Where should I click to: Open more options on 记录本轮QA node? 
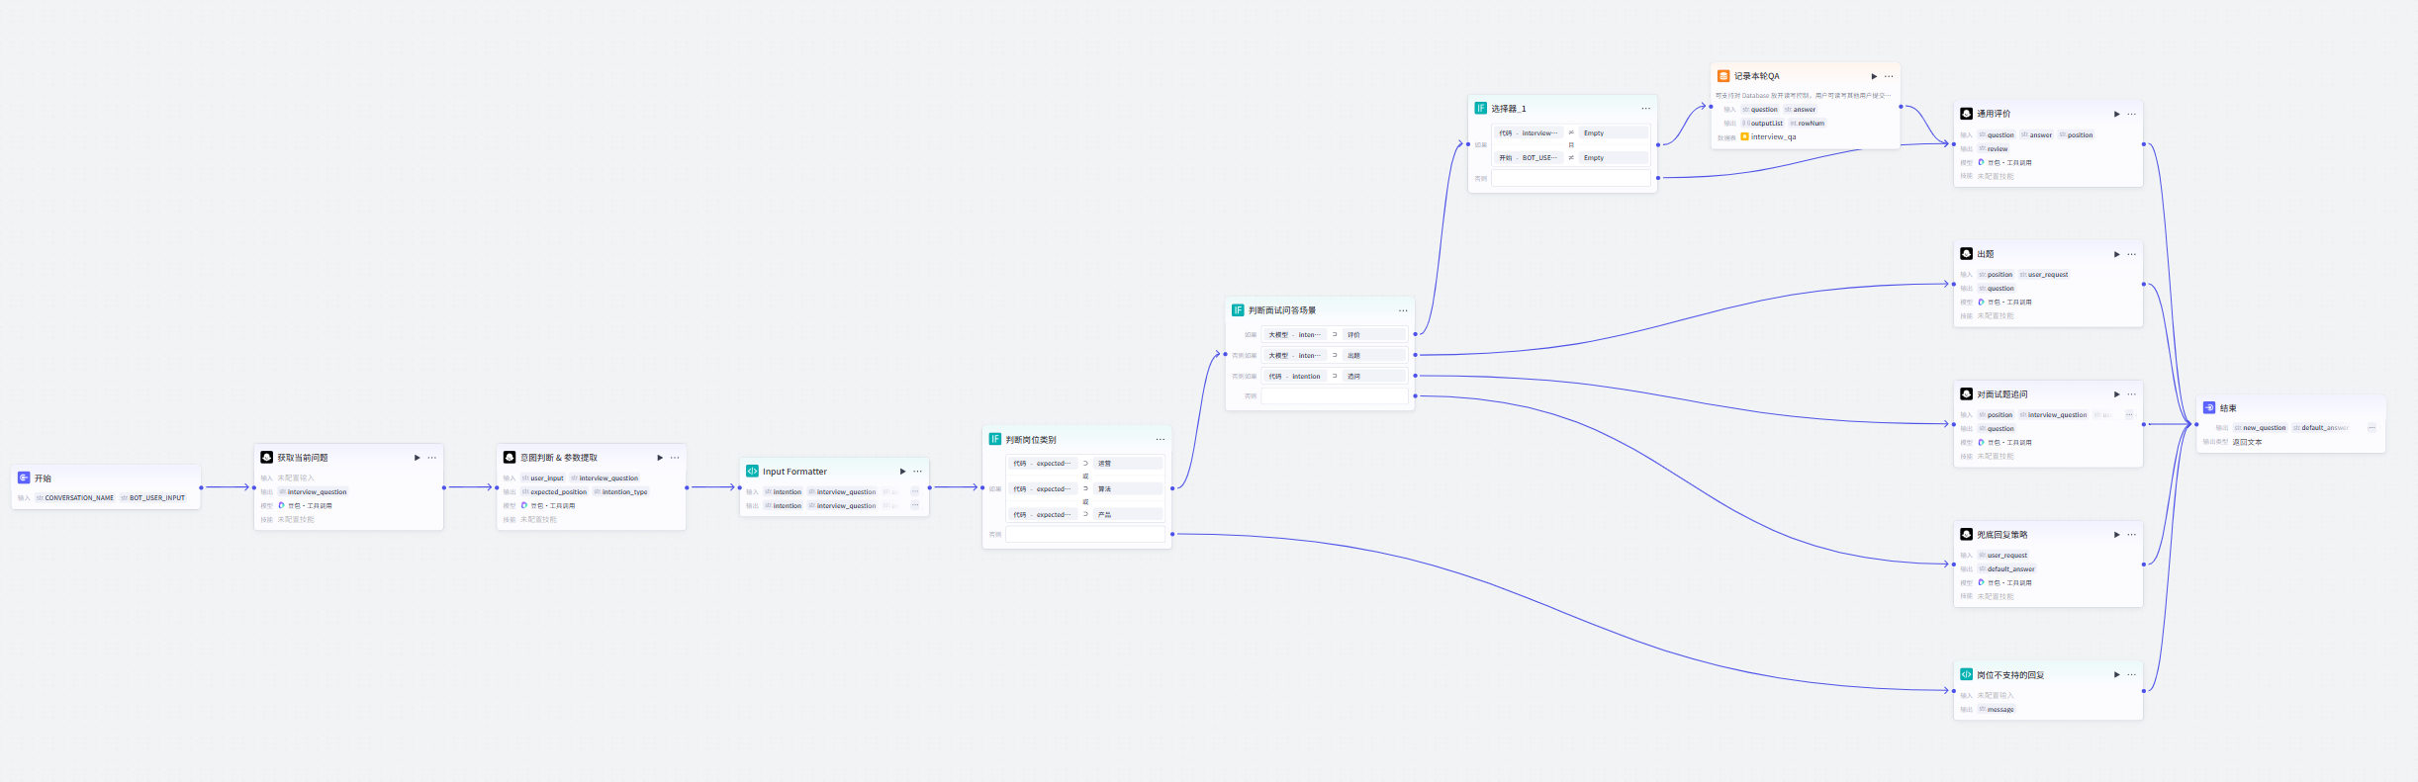tap(1889, 76)
